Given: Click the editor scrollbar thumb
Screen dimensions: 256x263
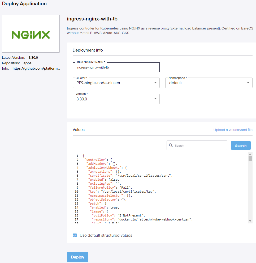Looking at the screenshot, I should (x=250, y=159).
